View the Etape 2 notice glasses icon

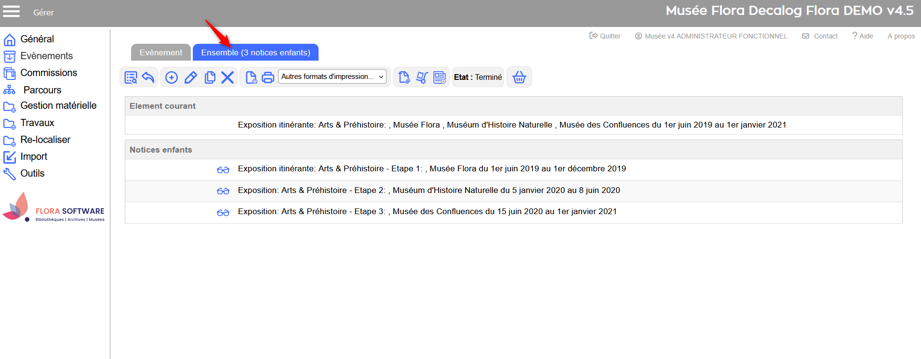[x=223, y=191]
